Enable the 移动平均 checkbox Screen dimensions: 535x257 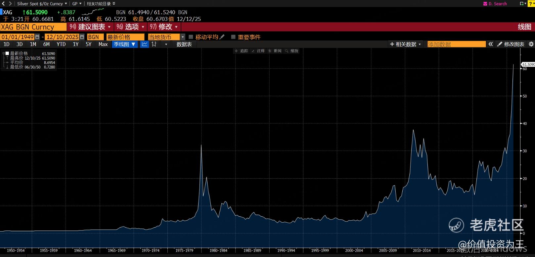pos(191,37)
